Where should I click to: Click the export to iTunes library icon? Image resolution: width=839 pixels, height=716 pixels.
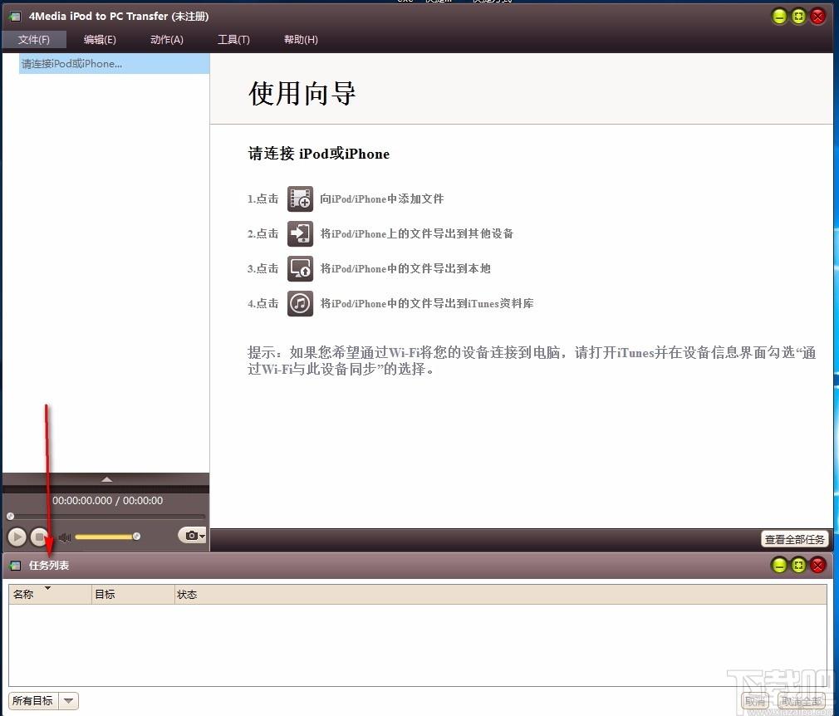point(300,303)
